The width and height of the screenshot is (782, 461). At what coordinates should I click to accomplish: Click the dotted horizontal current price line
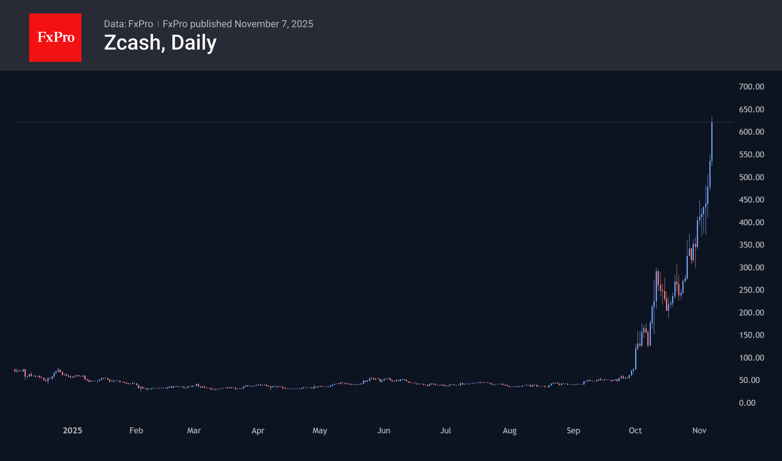point(374,122)
